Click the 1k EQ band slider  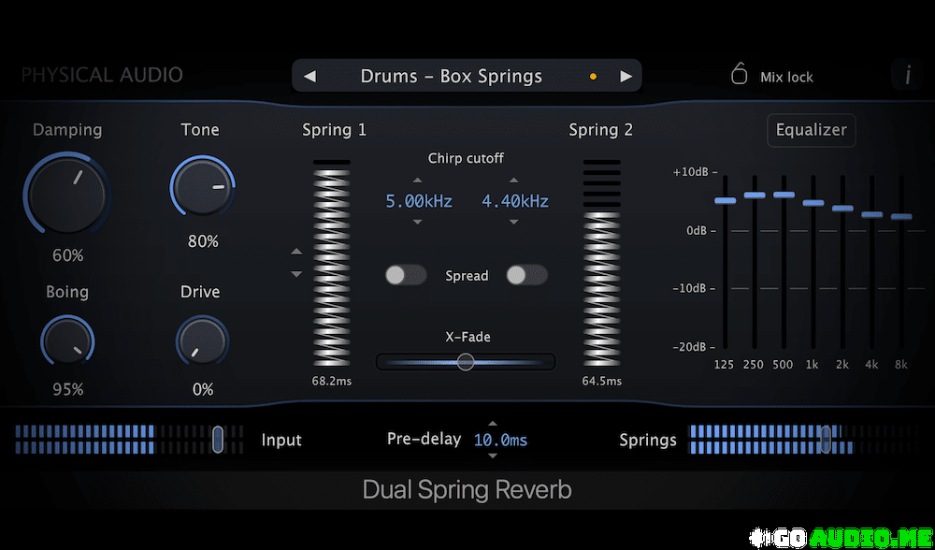[x=813, y=203]
